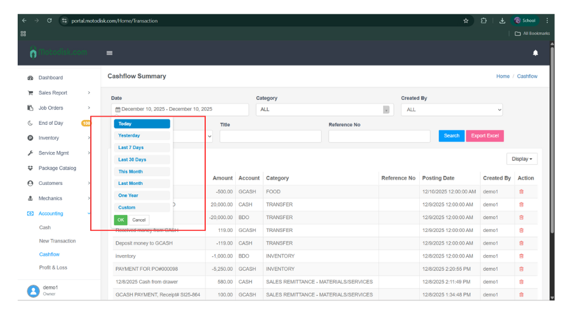Click the Dashboard gauge icon in sidebar

[x=30, y=78]
